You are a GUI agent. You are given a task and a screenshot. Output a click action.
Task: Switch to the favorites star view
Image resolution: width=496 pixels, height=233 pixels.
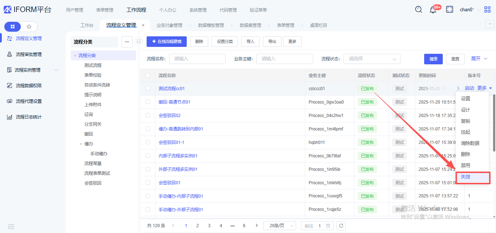coord(29,27)
